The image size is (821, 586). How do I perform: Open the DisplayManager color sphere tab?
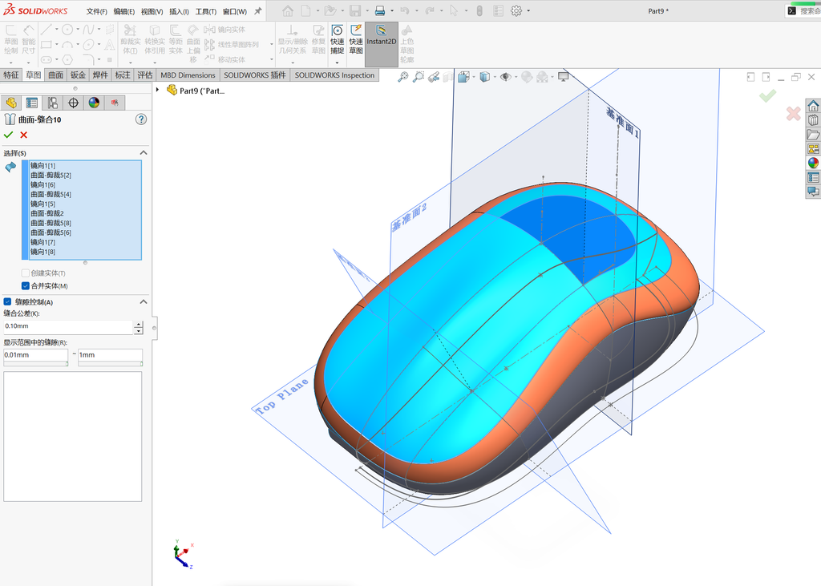(x=94, y=103)
